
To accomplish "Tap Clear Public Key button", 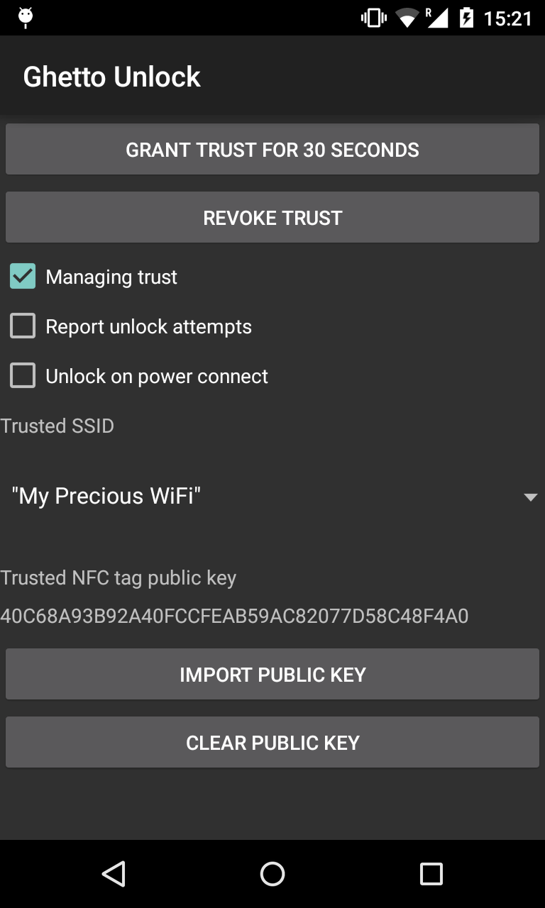I will [272, 743].
